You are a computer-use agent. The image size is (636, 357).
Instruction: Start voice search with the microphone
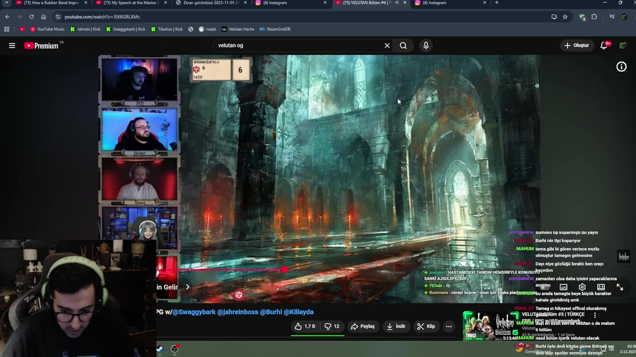426,46
